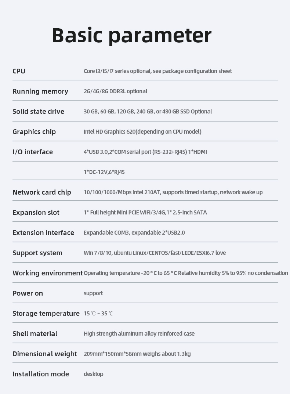Image resolution: width=290 pixels, height=394 pixels.
Task: Click the SSD capacity options text
Action: click(148, 111)
